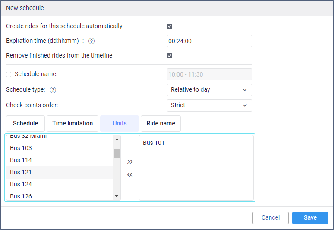Viewport: 334px width, 230px height.
Task: Switch to the Schedule tab
Action: pos(25,123)
